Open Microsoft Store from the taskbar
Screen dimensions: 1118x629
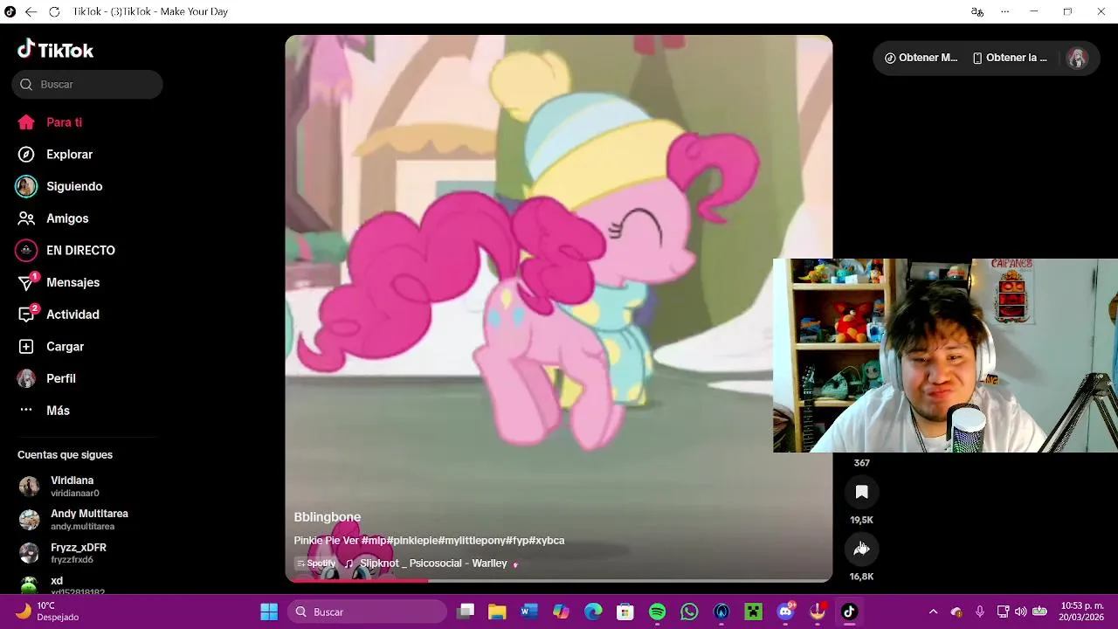pyautogui.click(x=625, y=612)
